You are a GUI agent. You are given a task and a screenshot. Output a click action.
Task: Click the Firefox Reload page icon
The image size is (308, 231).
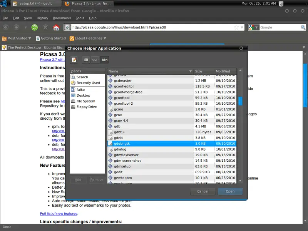pos(35,27)
